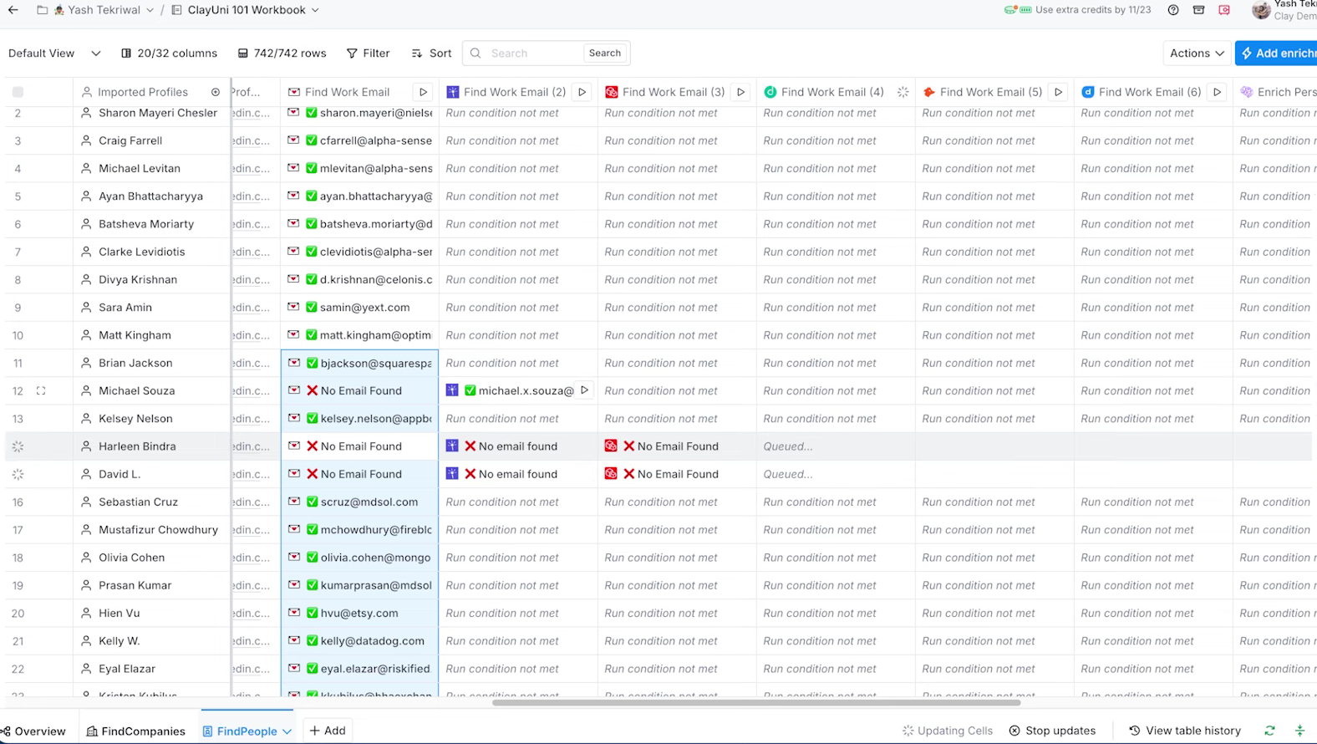Toggle the select-all rows checkbox
Viewport: 1317px width, 744px height.
(18, 92)
